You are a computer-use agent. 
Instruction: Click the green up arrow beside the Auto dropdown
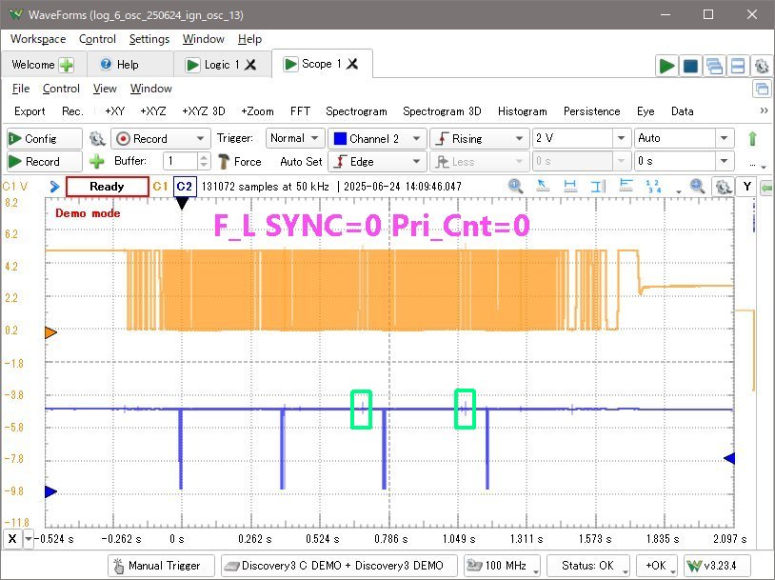752,138
